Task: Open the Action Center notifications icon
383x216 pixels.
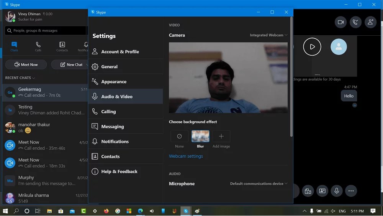Action: pyautogui.click(x=373, y=211)
